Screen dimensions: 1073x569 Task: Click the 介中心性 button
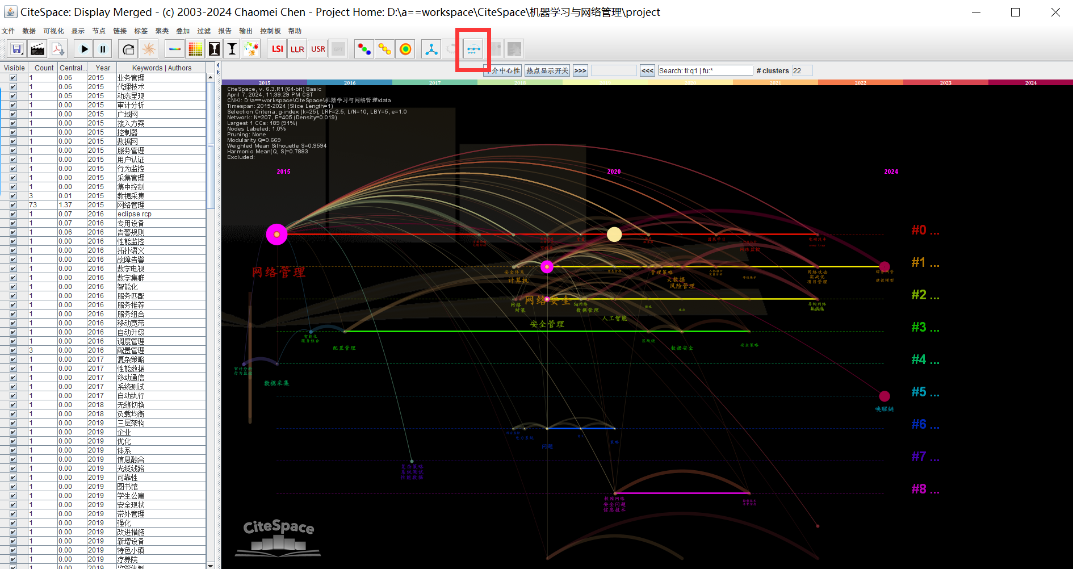tap(502, 70)
